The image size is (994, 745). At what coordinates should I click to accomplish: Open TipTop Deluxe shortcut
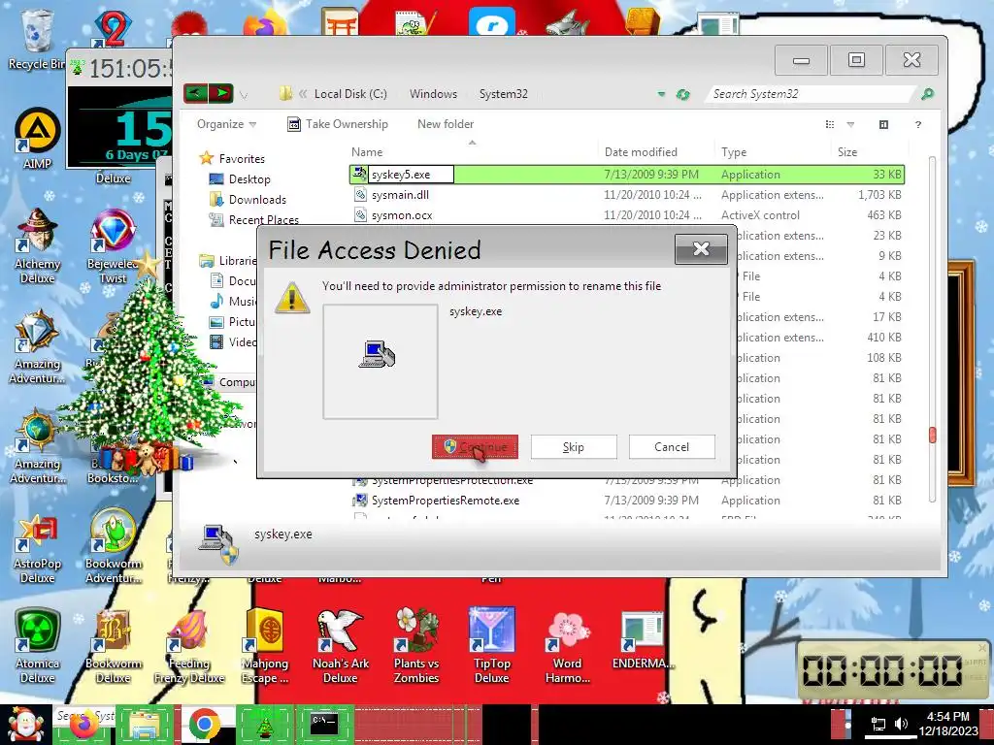(492, 646)
